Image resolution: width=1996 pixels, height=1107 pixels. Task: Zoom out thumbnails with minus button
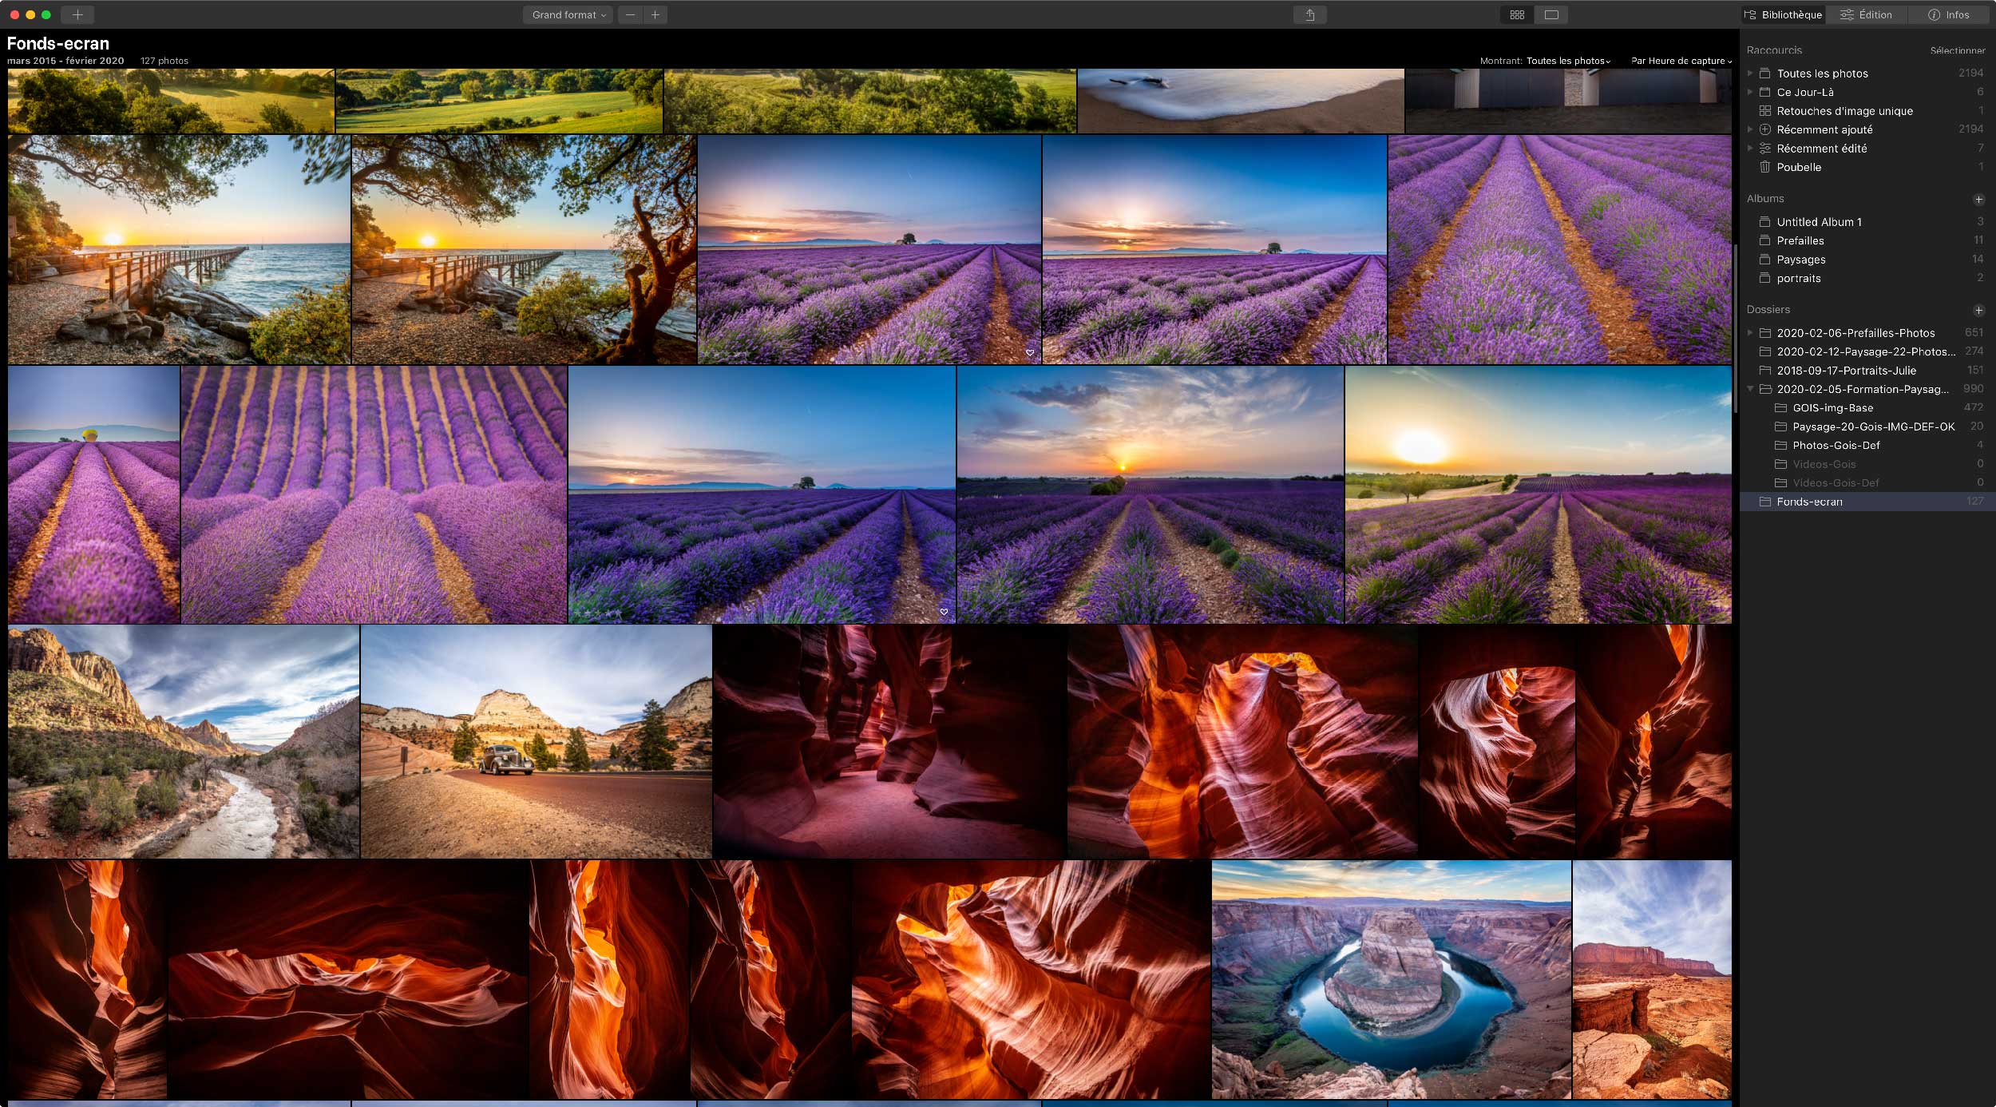pyautogui.click(x=631, y=14)
